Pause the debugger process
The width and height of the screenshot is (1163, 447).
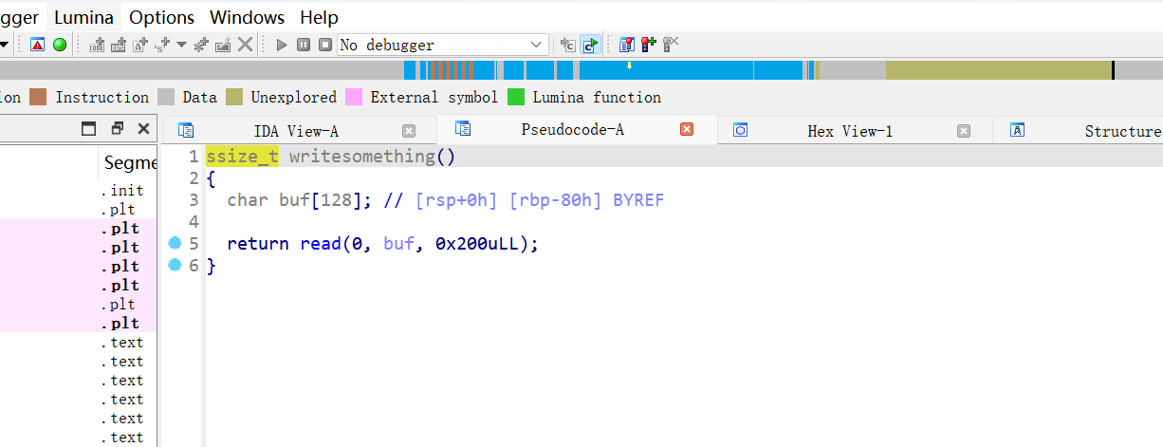coord(304,45)
